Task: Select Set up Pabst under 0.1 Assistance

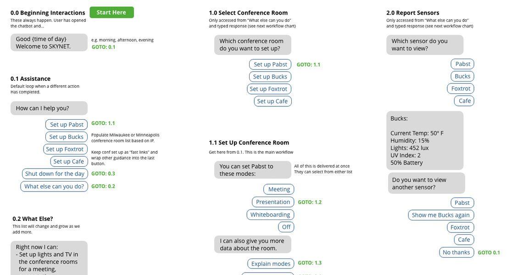Action: (x=67, y=125)
